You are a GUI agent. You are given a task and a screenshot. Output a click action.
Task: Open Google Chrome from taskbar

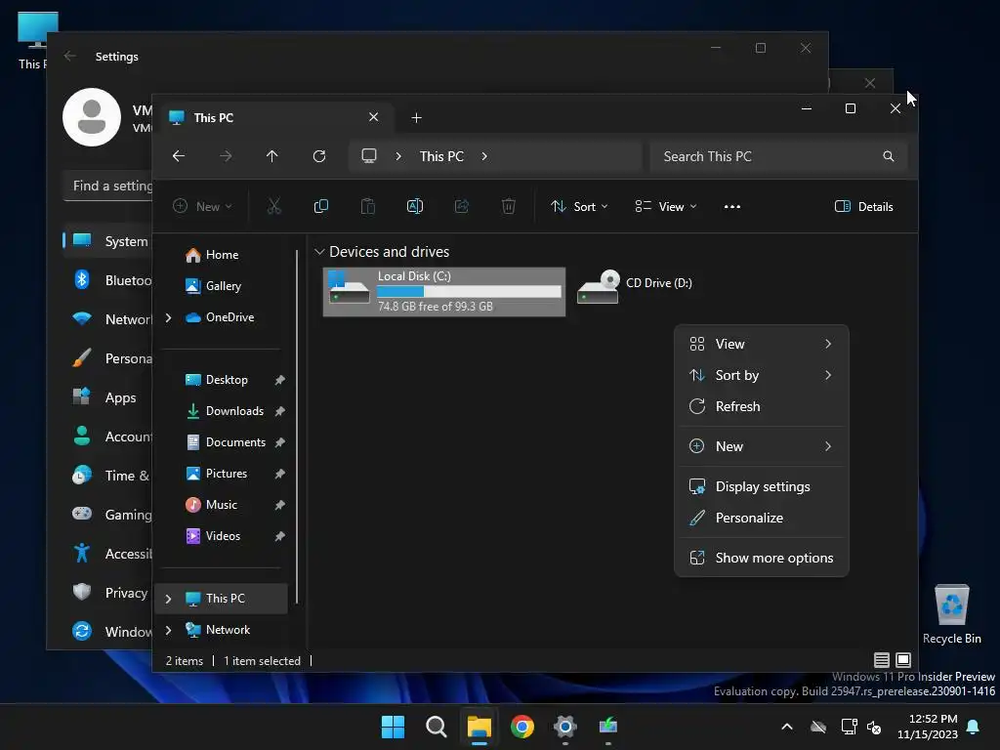tap(522, 727)
